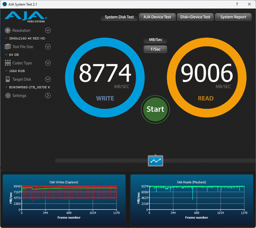
Task: Open the help question mark
Action: pos(237,4)
